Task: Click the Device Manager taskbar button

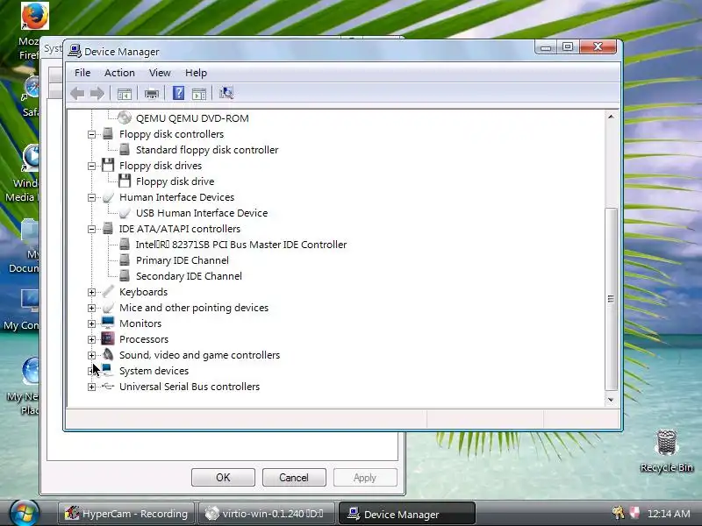Action: 406,514
